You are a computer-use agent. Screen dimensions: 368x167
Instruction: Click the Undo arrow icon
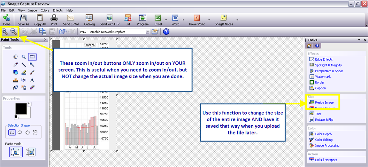tap(63, 32)
